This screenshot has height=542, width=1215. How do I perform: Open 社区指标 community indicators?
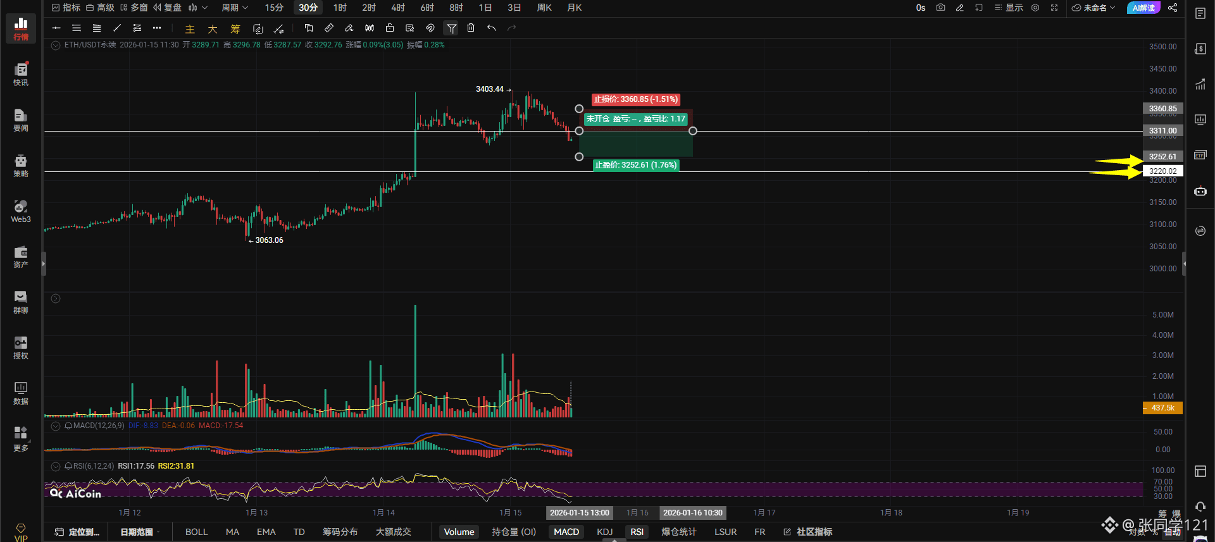(808, 532)
